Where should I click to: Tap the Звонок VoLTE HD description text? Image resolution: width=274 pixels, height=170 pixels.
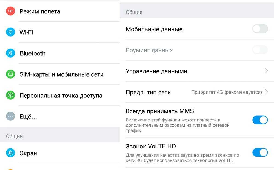coord(182,158)
